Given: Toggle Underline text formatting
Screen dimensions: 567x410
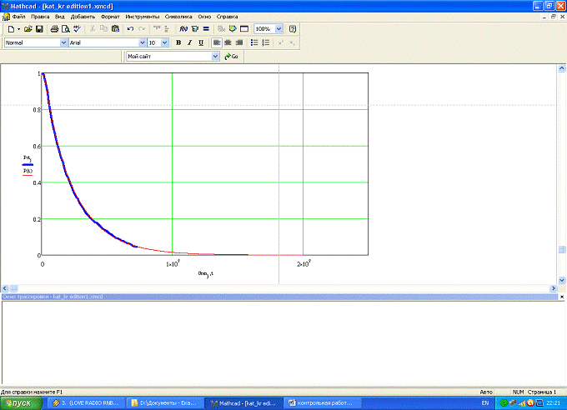Looking at the screenshot, I should click(200, 42).
